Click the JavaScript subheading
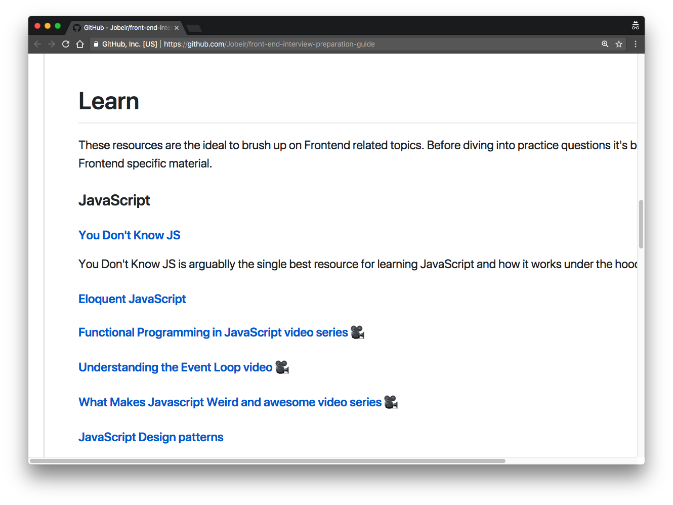Viewport: 673px width, 505px height. pyautogui.click(x=114, y=200)
